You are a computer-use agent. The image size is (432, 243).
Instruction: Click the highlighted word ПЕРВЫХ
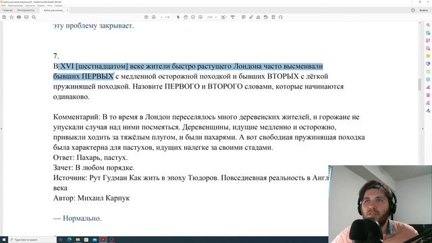coord(97,76)
